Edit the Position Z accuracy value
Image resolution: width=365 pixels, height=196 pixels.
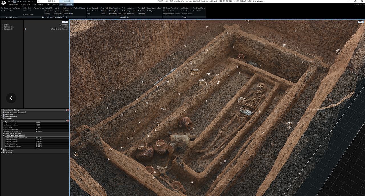point(52,144)
